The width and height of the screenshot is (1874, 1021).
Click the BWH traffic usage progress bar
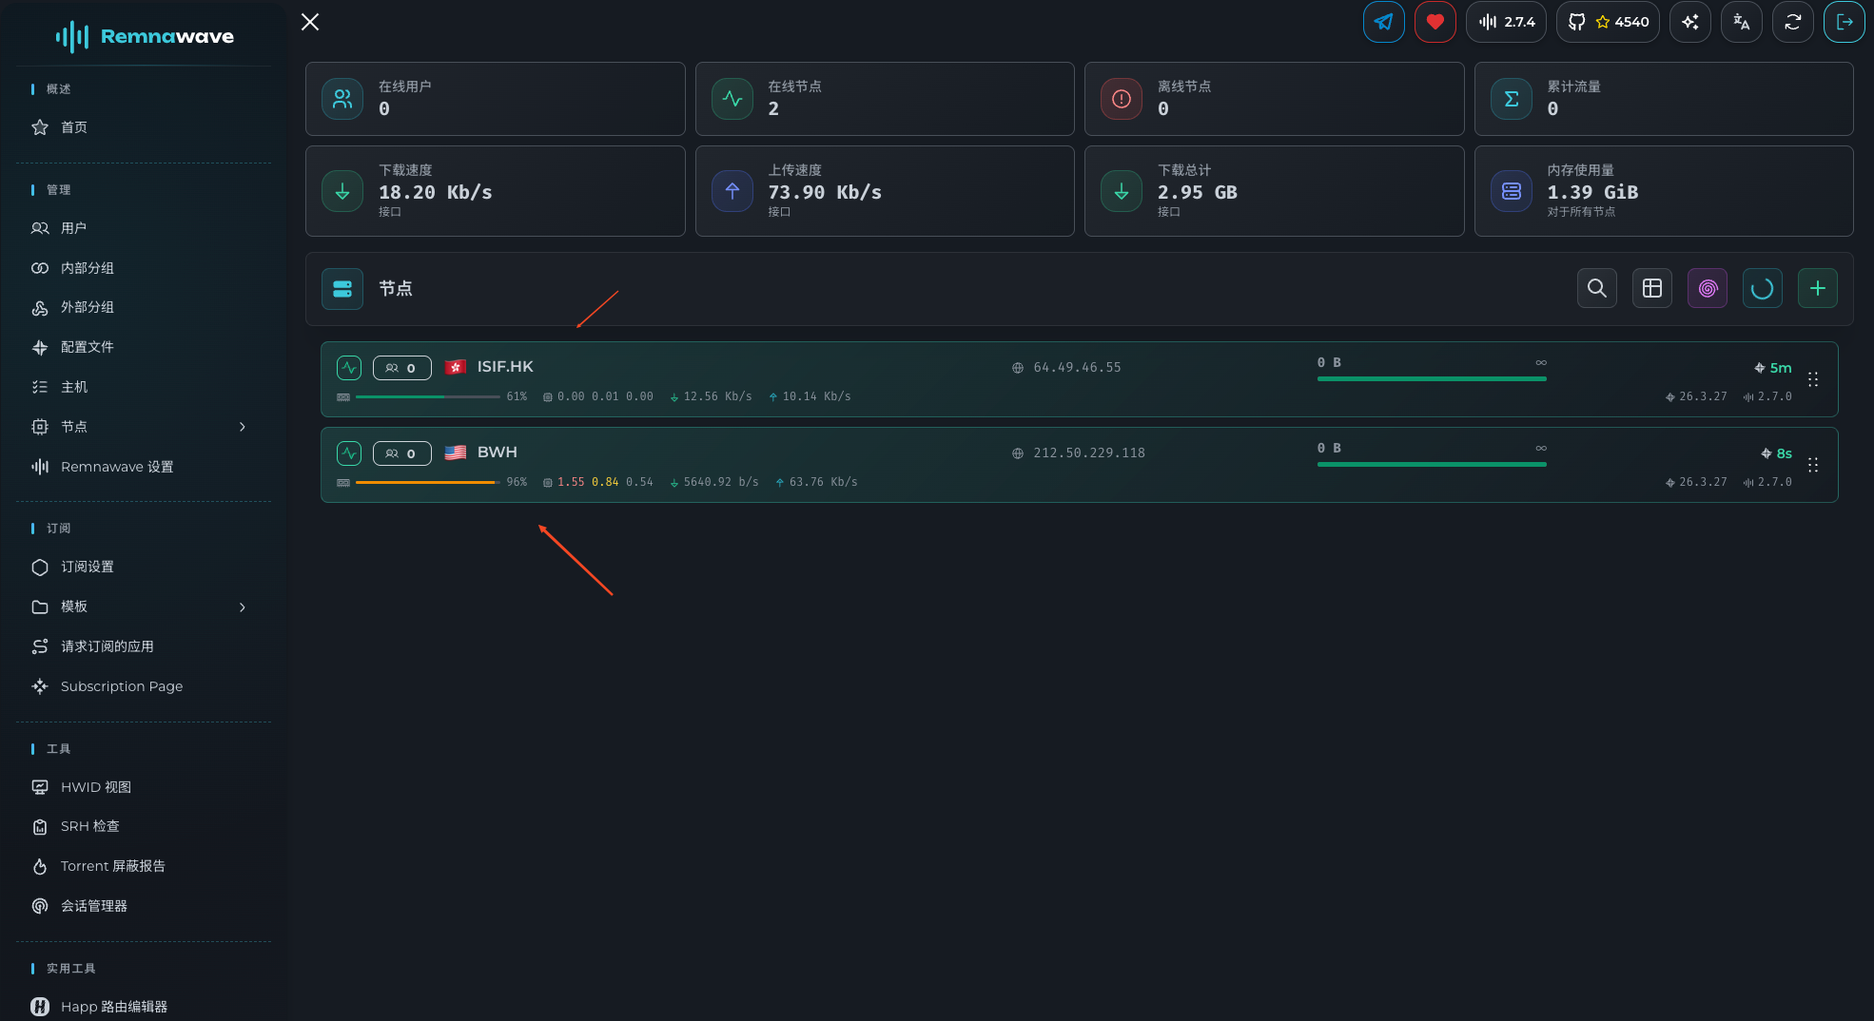tap(1432, 464)
